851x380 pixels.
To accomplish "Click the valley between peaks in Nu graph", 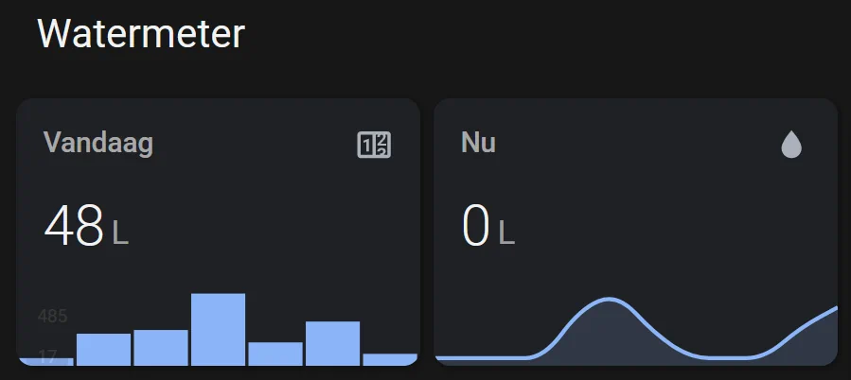I will (724, 357).
